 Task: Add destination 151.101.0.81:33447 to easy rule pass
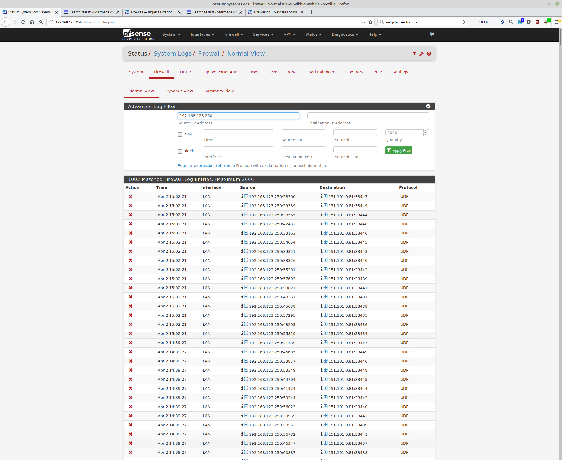(x=325, y=196)
